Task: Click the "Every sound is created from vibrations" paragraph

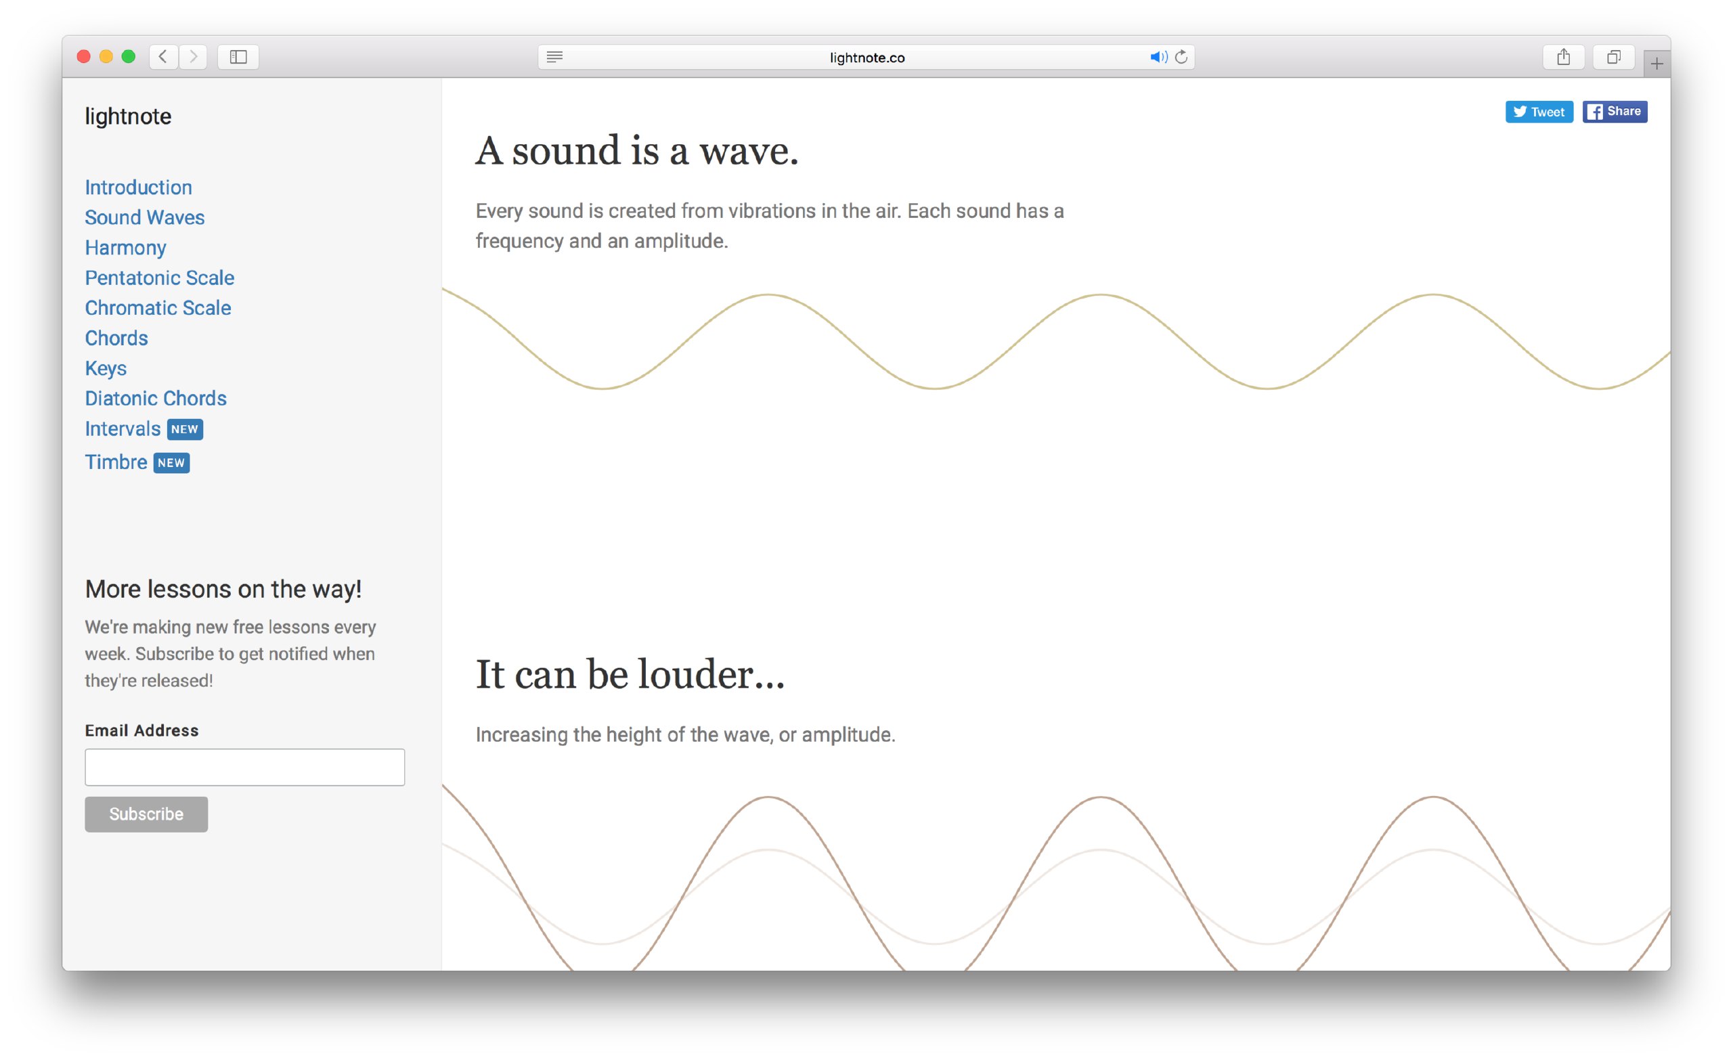Action: (770, 226)
